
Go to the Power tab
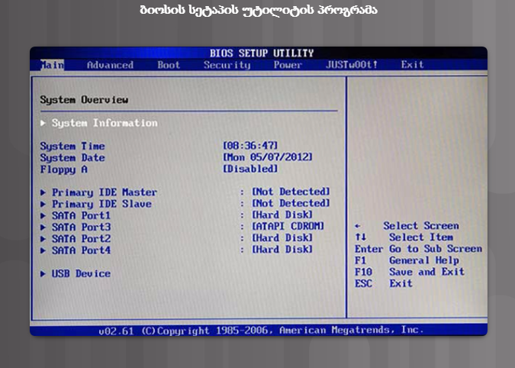click(x=288, y=65)
